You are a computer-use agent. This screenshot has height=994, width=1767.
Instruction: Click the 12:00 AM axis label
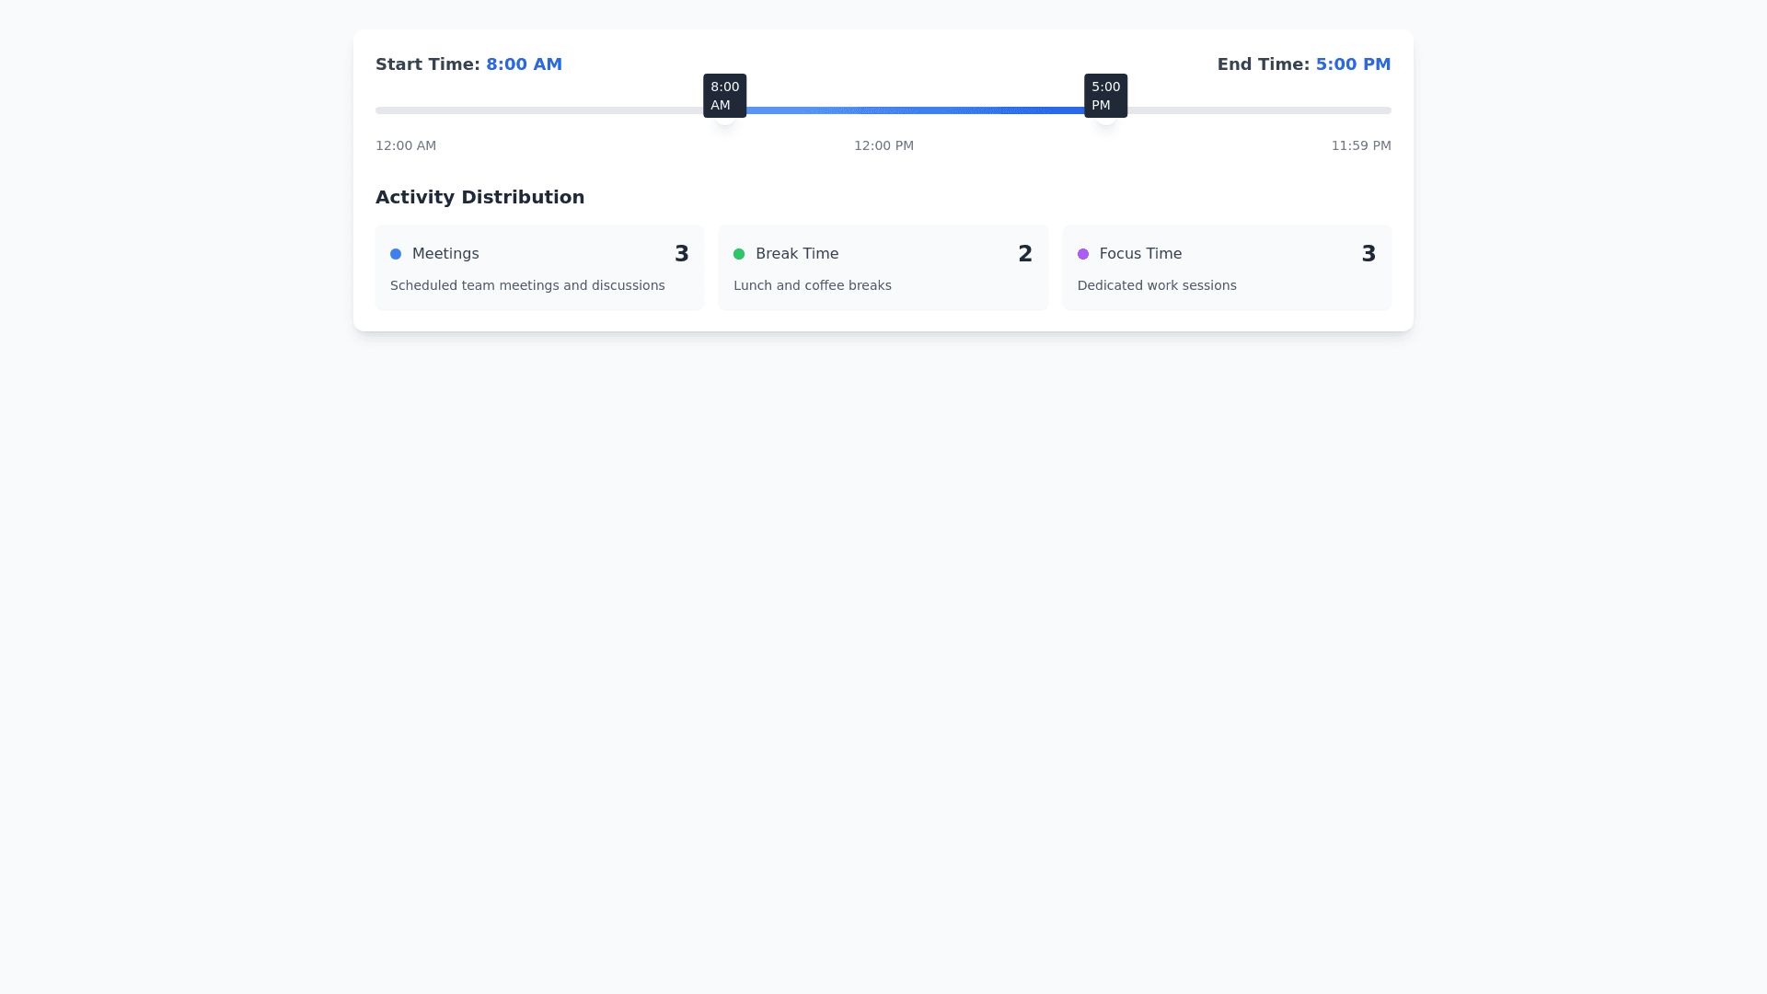coord(406,145)
